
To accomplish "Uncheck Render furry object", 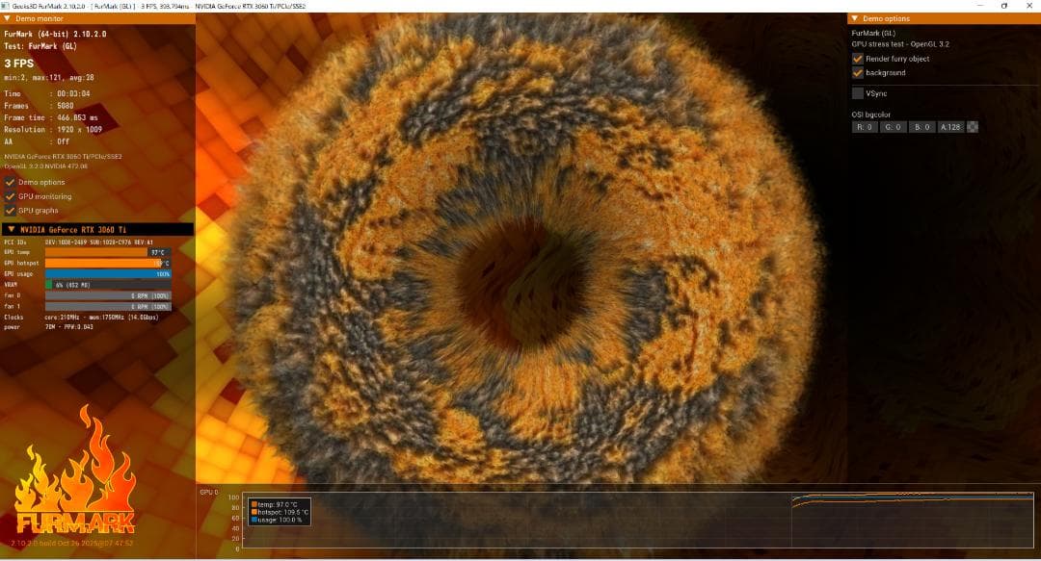I will (858, 59).
